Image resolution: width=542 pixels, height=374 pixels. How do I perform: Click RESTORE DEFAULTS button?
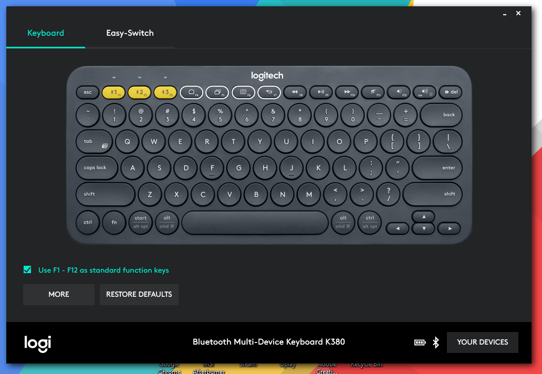(x=139, y=295)
